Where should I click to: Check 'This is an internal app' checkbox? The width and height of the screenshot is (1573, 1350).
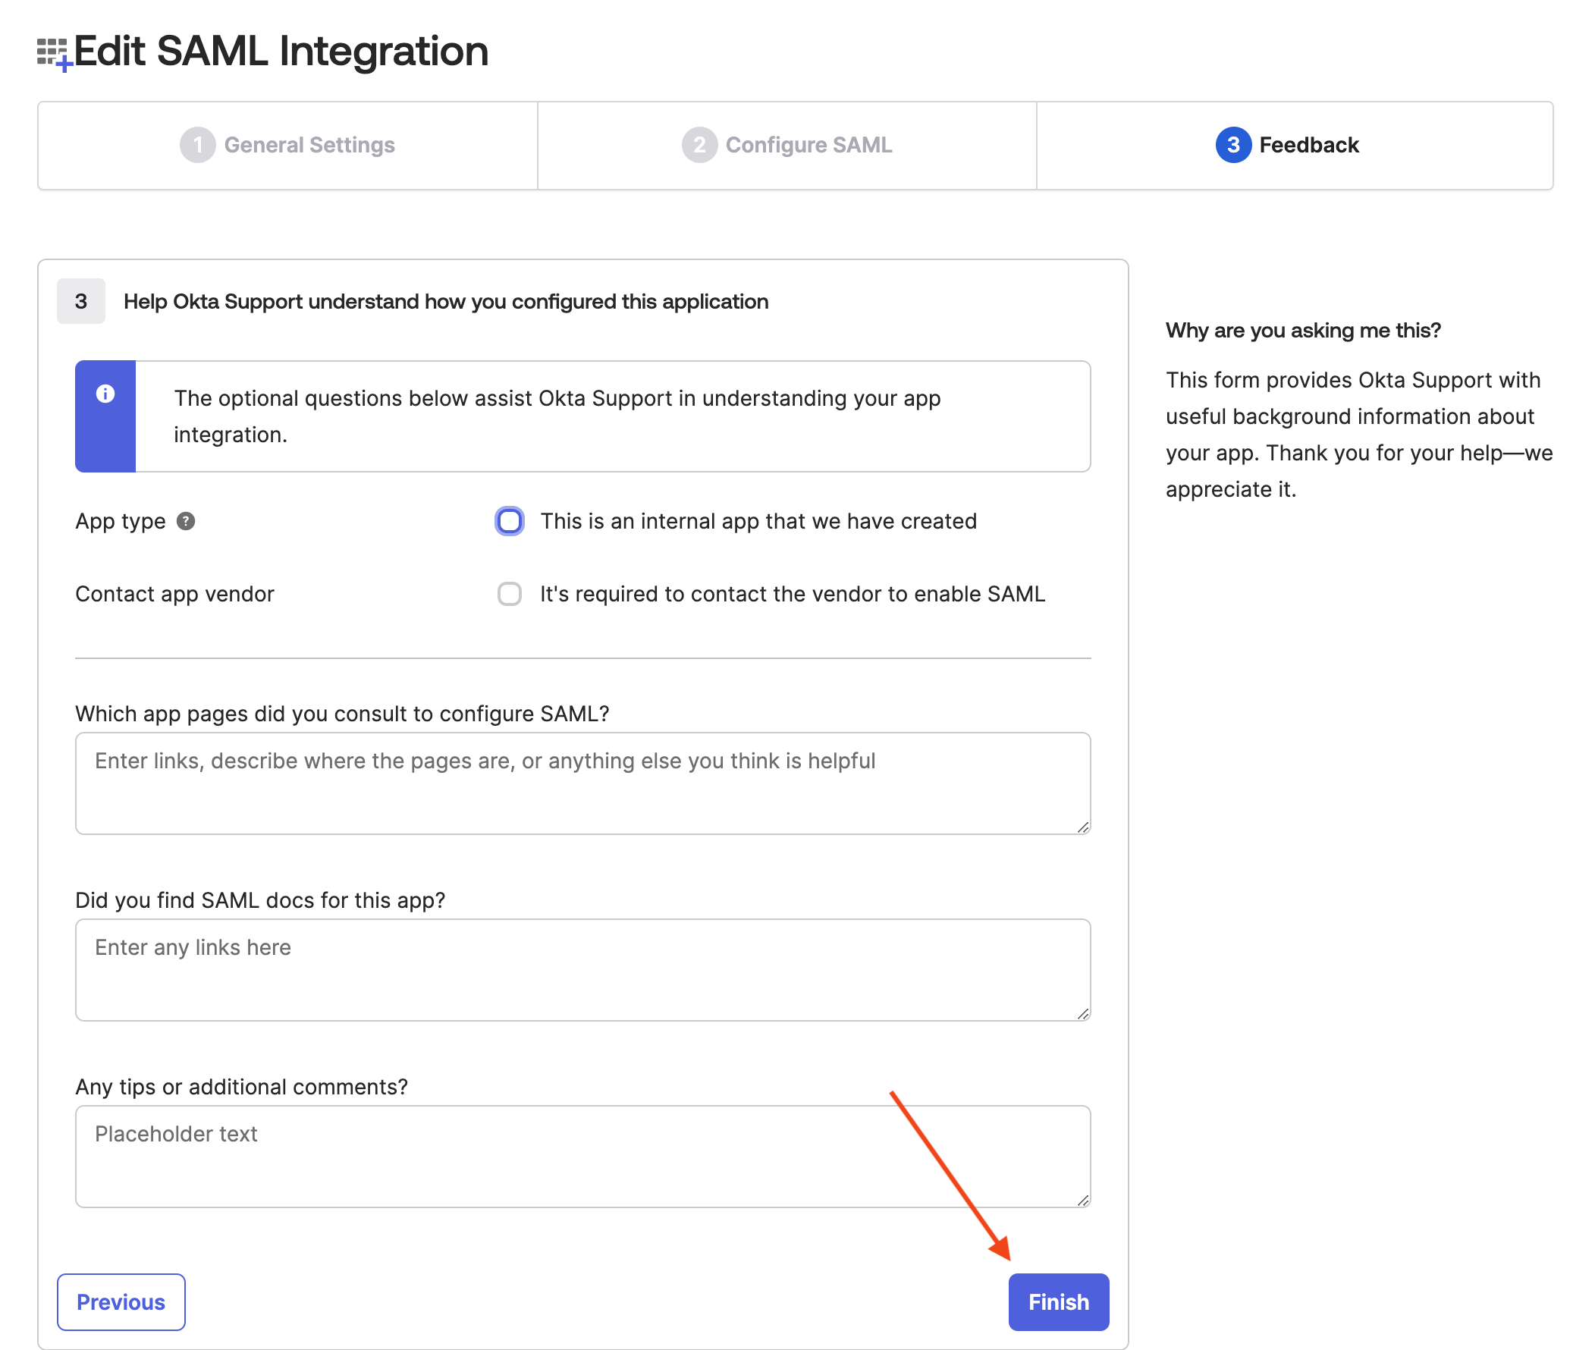[x=510, y=521]
